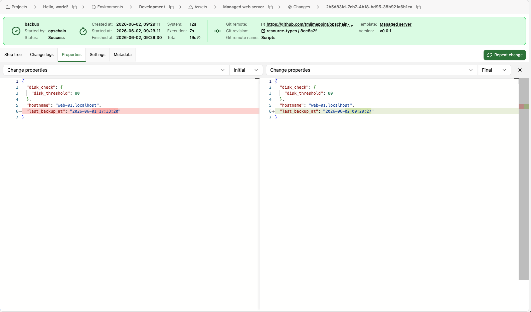Viewport: 531px width, 312px height.
Task: Select the Properties tab
Action: (71, 55)
